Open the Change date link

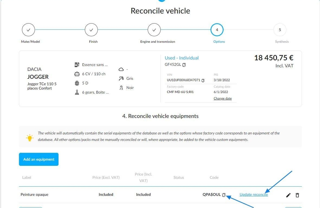223,98
